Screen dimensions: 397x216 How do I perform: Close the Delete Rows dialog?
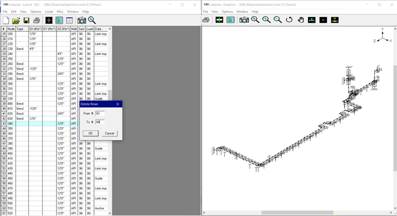tap(118, 104)
